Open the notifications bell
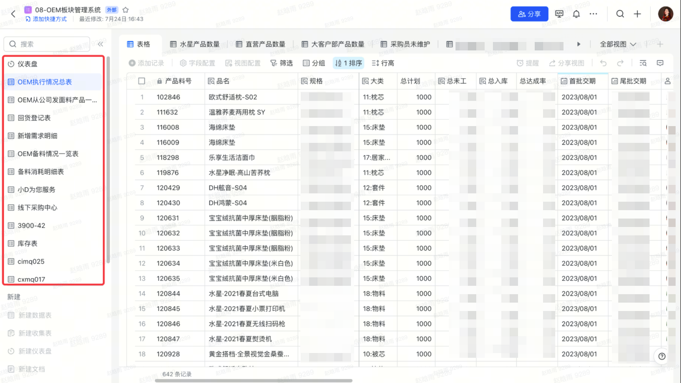681x383 pixels. (x=576, y=14)
